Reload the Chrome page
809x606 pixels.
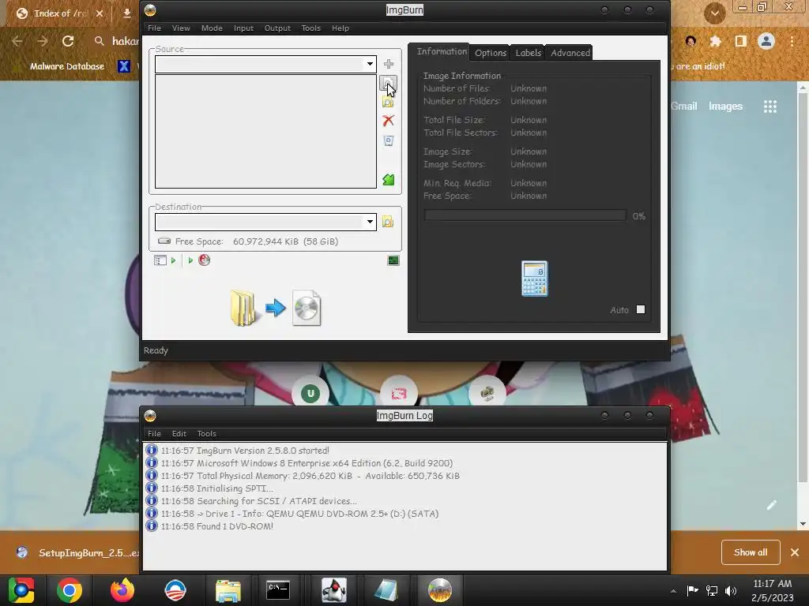[68, 41]
